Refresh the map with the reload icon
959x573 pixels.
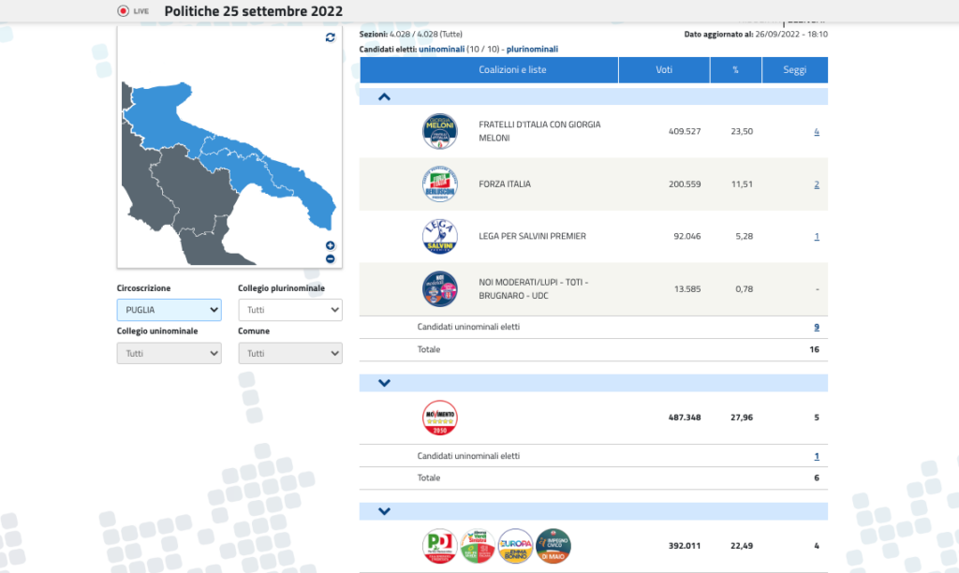[331, 37]
